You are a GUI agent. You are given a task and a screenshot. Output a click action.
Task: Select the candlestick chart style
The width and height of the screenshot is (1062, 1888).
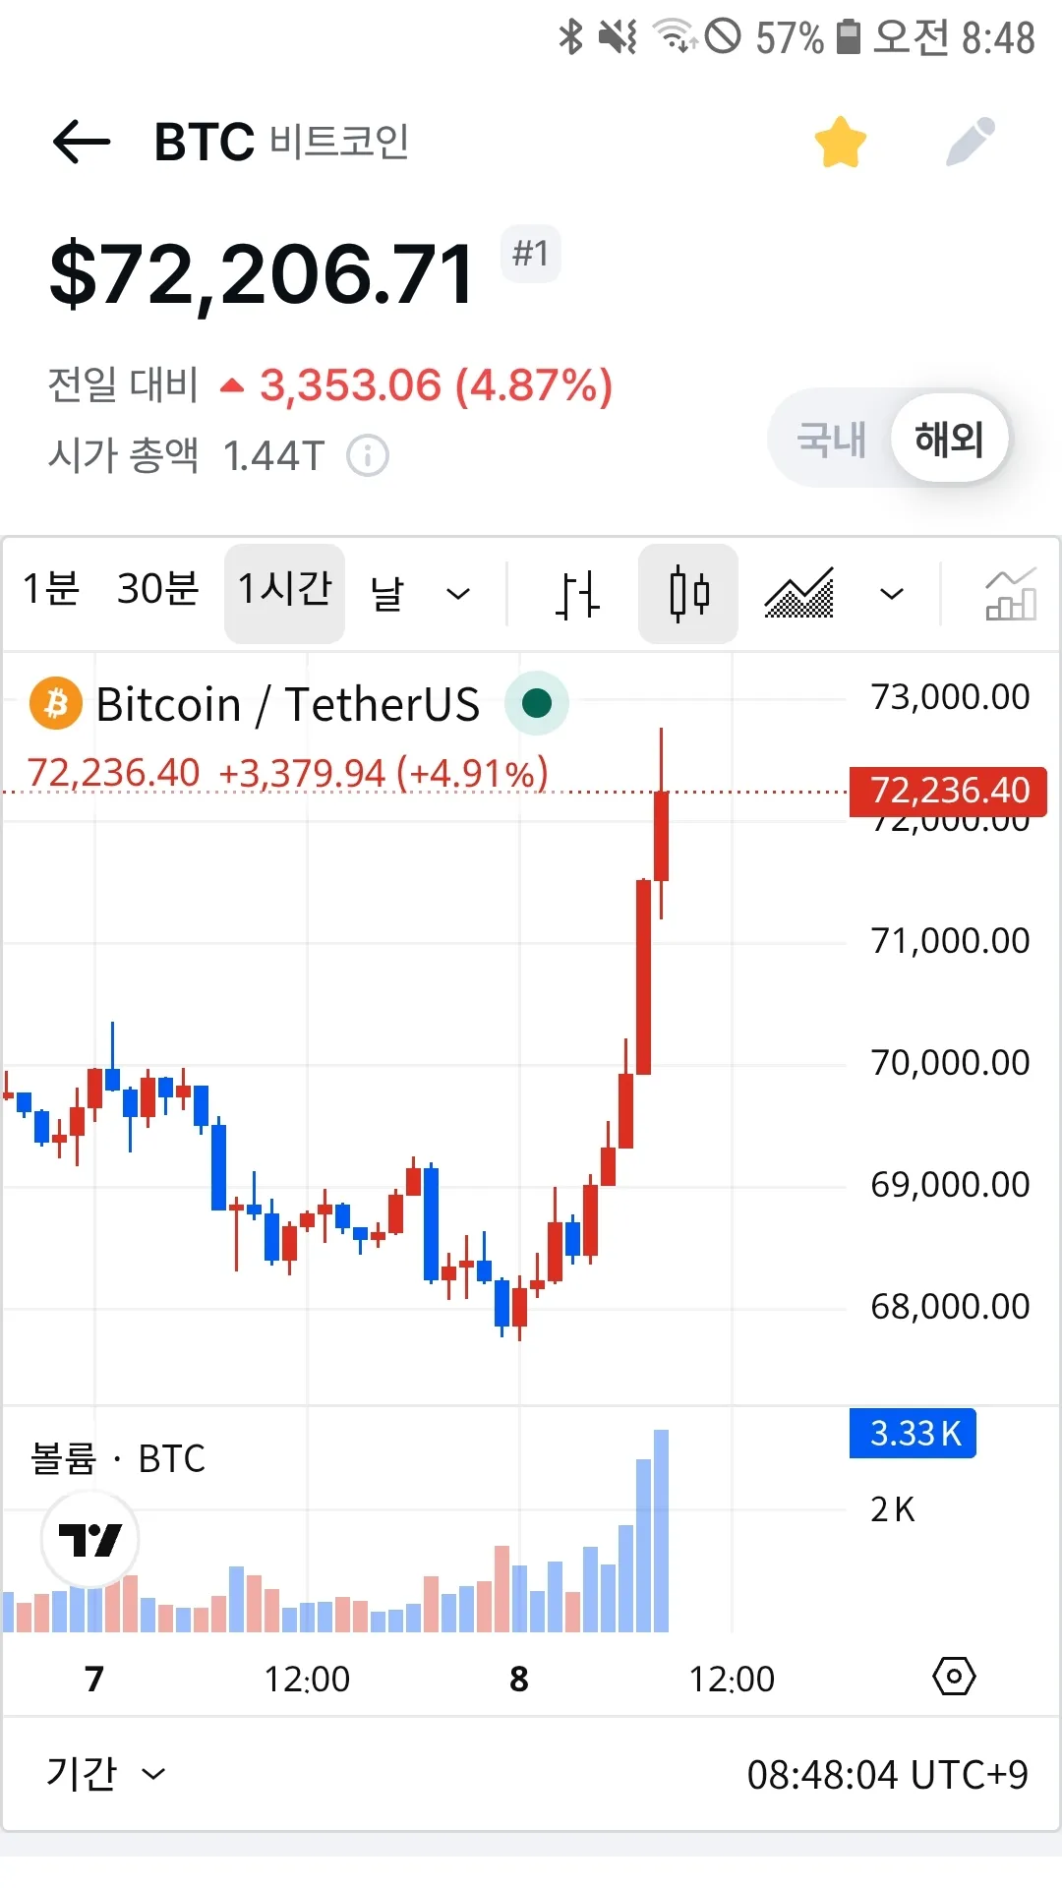click(688, 594)
